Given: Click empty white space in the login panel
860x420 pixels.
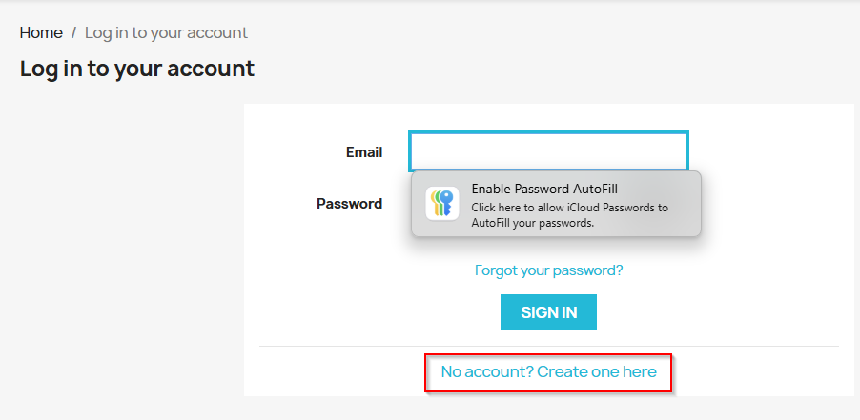Looking at the screenshot, I should click(763, 238).
